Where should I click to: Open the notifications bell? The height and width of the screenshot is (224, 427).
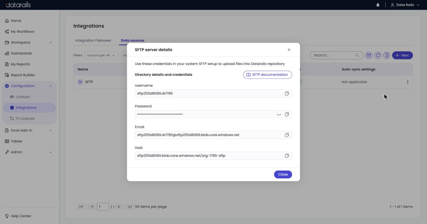click(x=378, y=5)
